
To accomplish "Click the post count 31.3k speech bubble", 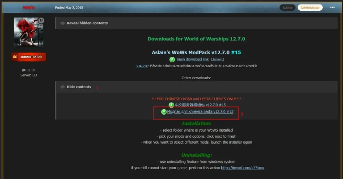I will pyautogui.click(x=24, y=70).
